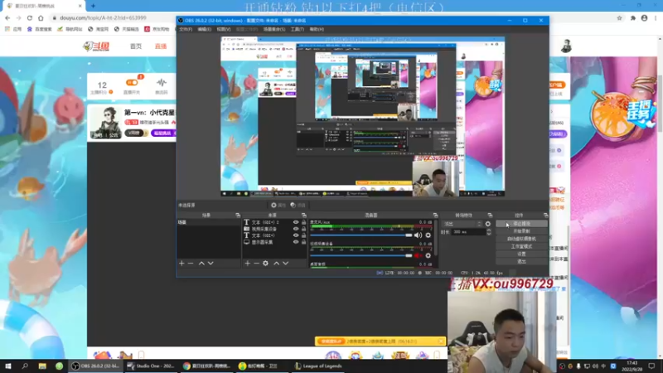Open the Chrome profile avatar icon
Viewport: 663px width, 373px height.
(x=645, y=17)
